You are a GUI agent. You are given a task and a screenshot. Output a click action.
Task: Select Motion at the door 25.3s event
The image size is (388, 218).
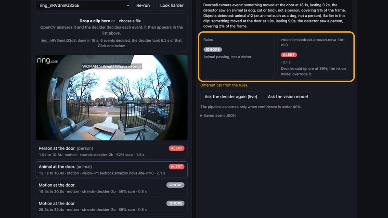coord(112,206)
